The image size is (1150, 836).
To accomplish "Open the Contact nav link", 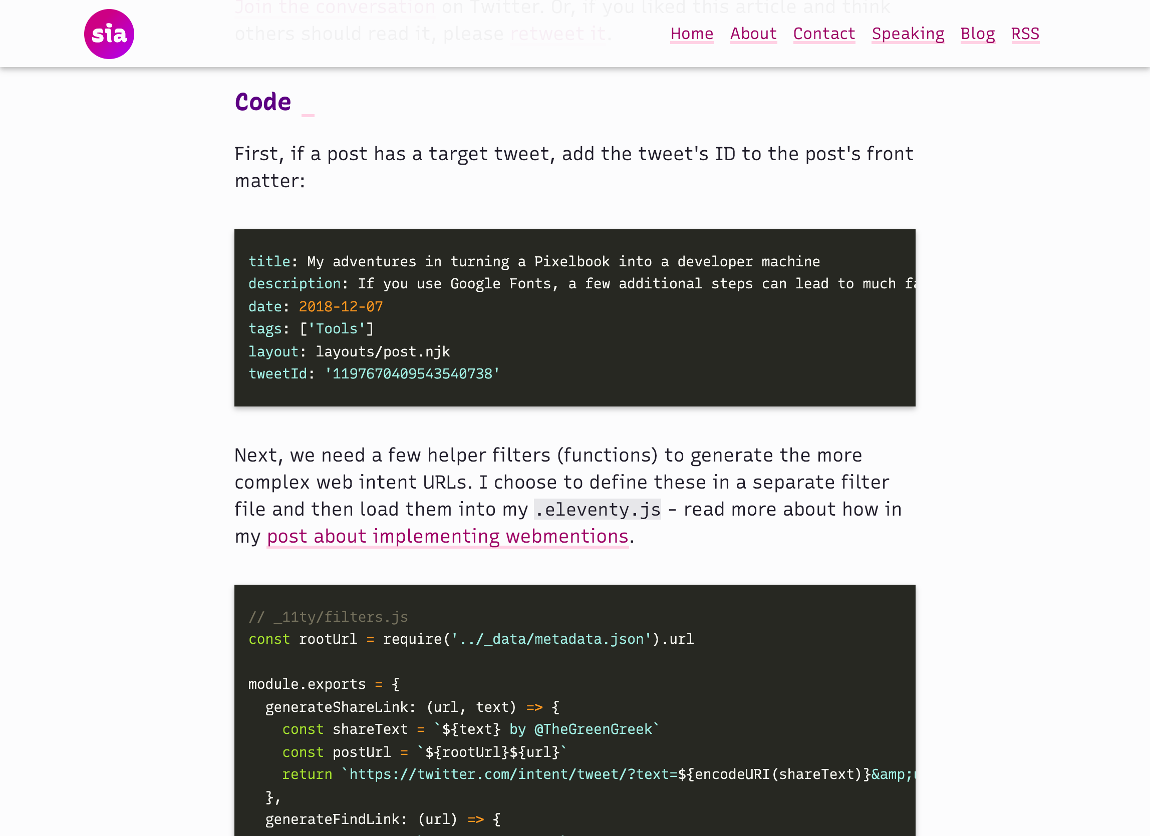I will [824, 34].
